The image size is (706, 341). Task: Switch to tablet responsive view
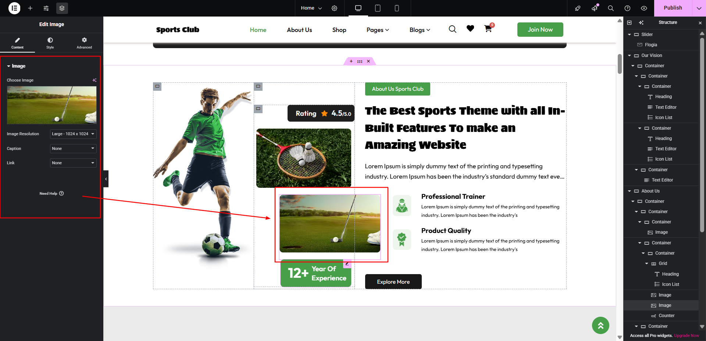[x=378, y=8]
